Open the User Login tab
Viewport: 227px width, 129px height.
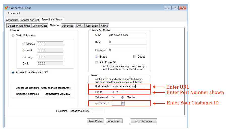click(92, 26)
